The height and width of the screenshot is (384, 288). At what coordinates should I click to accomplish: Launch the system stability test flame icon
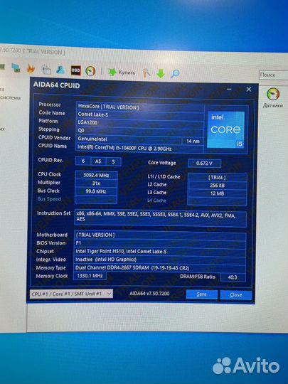31,68
